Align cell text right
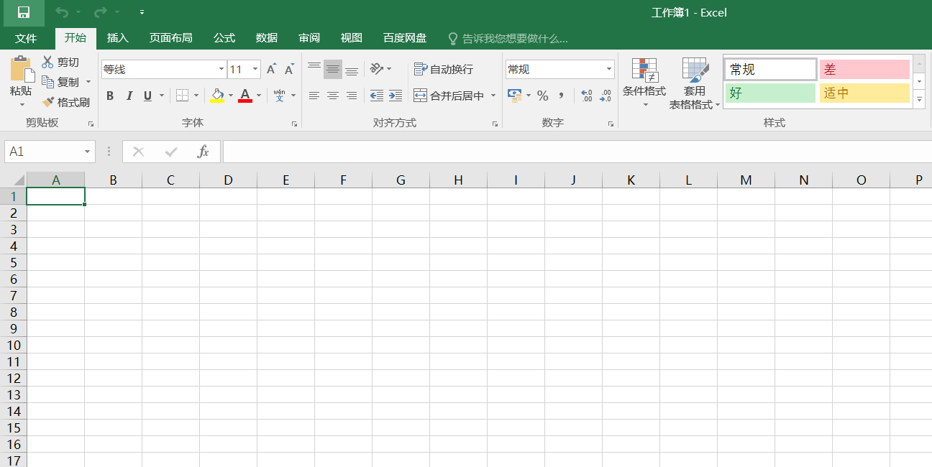 (352, 96)
